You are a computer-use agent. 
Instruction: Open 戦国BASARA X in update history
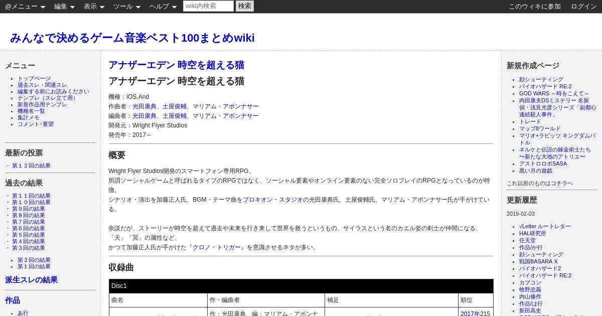[x=538, y=261]
